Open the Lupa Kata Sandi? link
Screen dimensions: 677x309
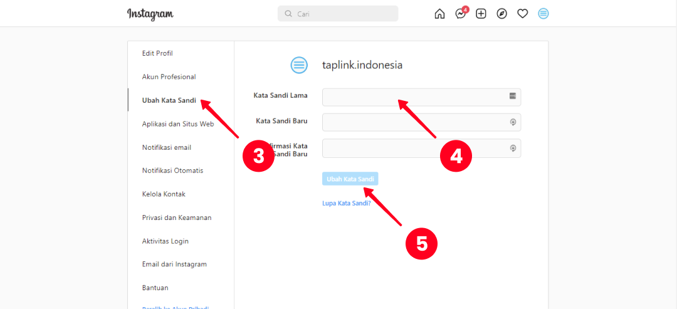347,203
